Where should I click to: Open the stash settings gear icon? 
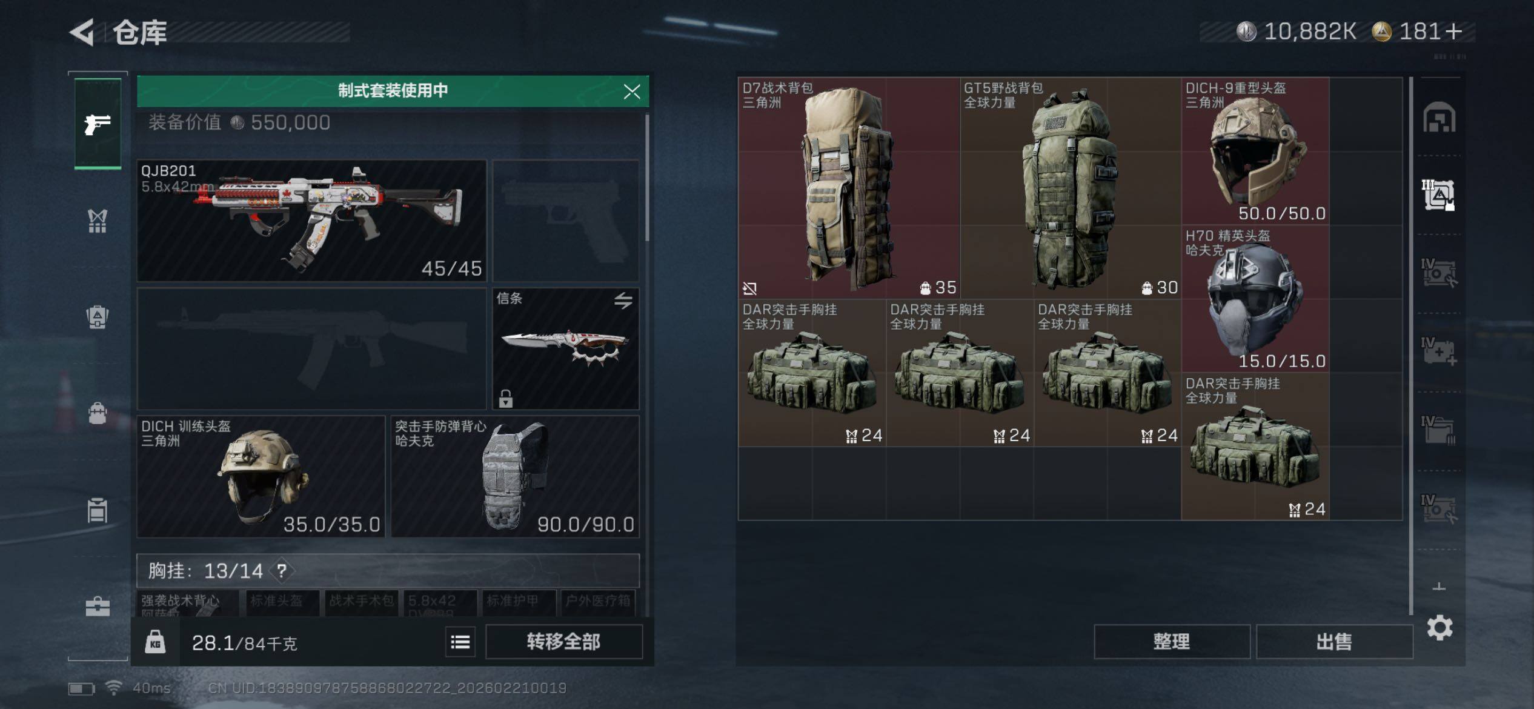click(1439, 628)
